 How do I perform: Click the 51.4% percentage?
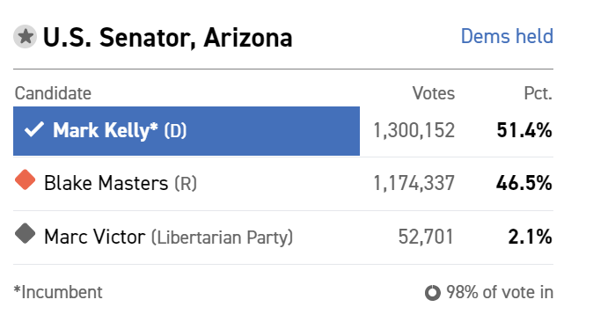tap(524, 130)
